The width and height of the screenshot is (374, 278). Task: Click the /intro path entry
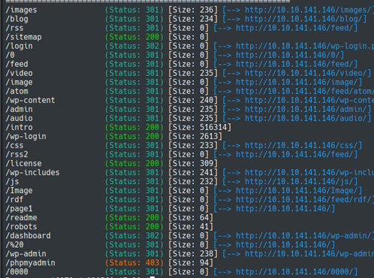tap(19, 127)
